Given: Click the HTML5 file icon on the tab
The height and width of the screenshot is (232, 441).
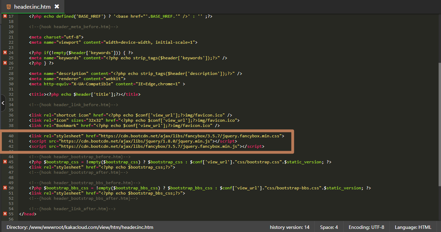Looking at the screenshot, I should pos(8,7).
